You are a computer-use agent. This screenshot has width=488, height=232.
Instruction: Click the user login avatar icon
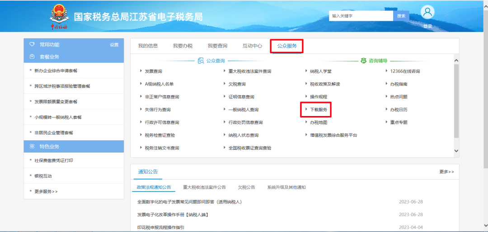pyautogui.click(x=427, y=12)
